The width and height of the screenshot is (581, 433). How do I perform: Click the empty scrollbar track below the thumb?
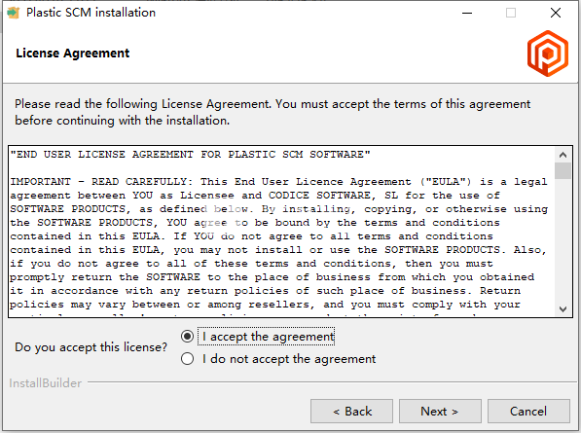coord(563,240)
